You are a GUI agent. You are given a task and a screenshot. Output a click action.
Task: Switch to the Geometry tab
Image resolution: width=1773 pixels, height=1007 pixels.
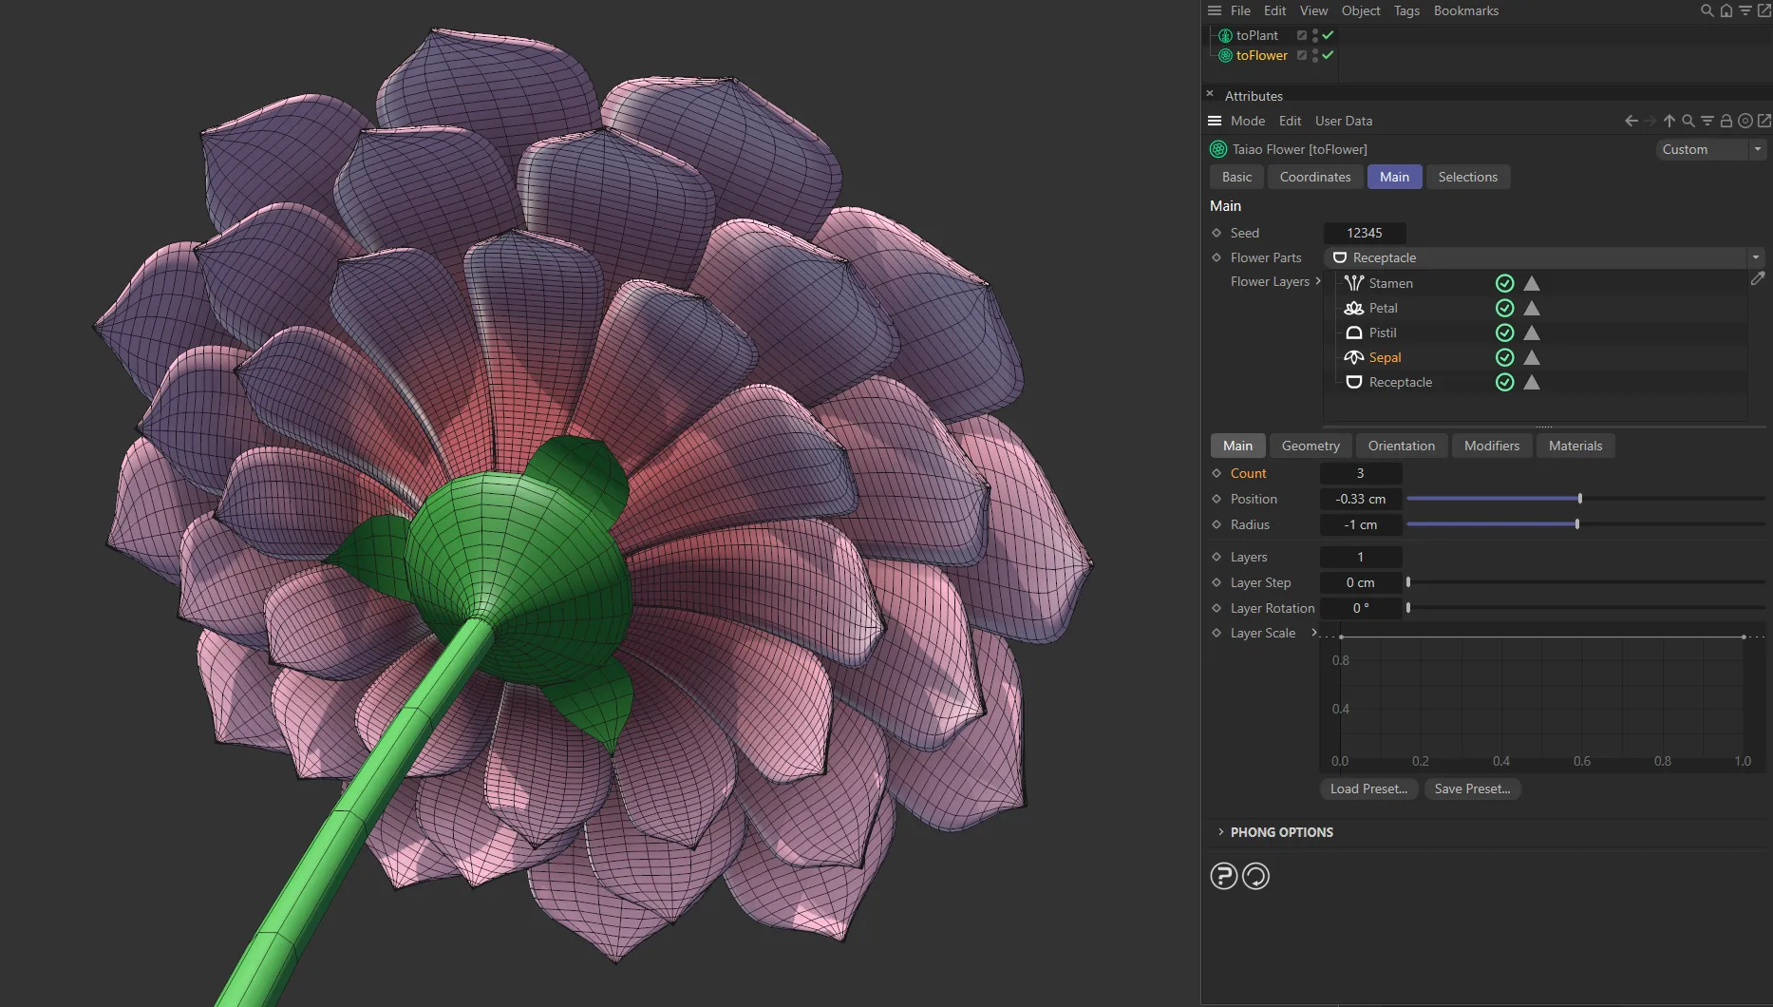coord(1310,446)
